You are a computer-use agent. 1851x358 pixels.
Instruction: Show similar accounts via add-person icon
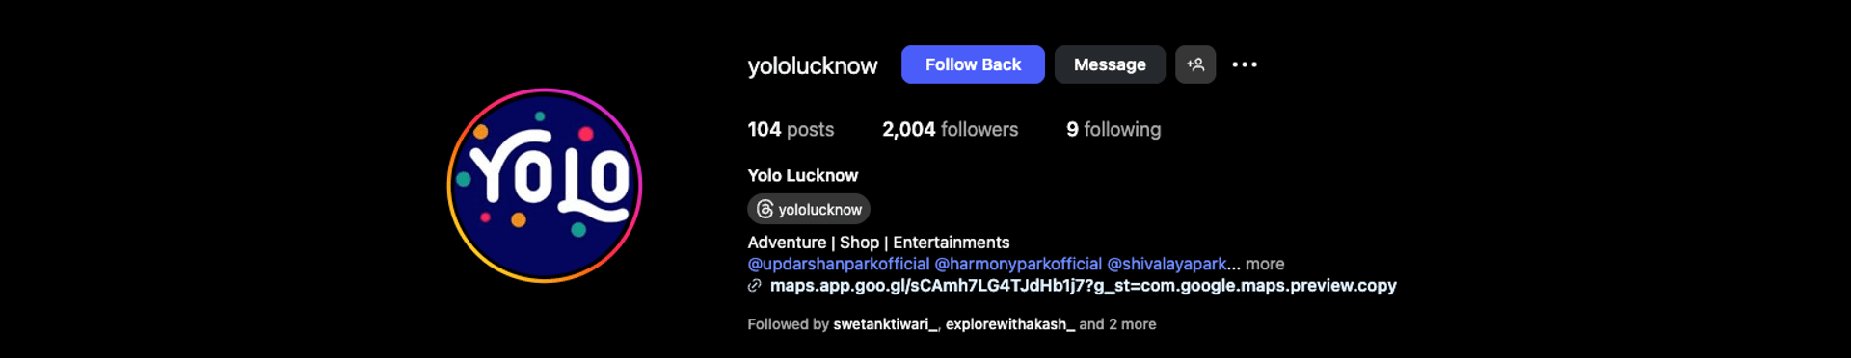click(1195, 64)
